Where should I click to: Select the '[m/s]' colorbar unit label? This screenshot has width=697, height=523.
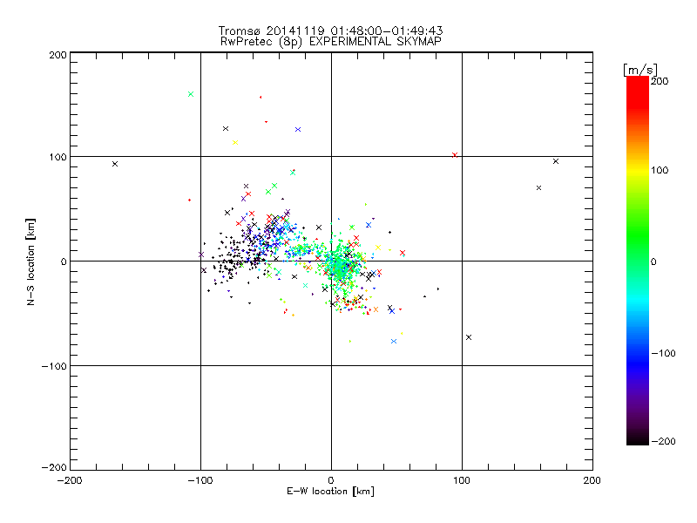pos(640,70)
